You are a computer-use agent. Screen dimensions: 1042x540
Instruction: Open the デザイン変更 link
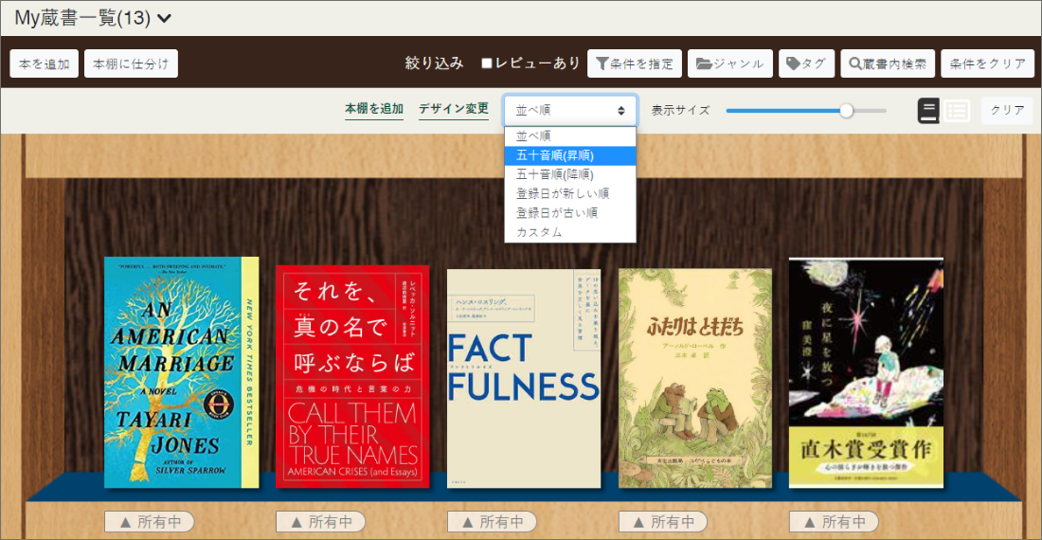[x=454, y=109]
